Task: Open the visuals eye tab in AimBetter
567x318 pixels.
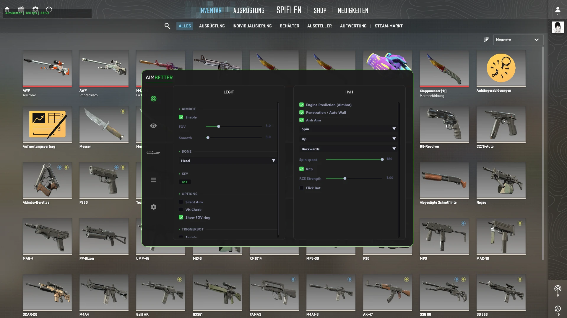Action: (x=153, y=126)
